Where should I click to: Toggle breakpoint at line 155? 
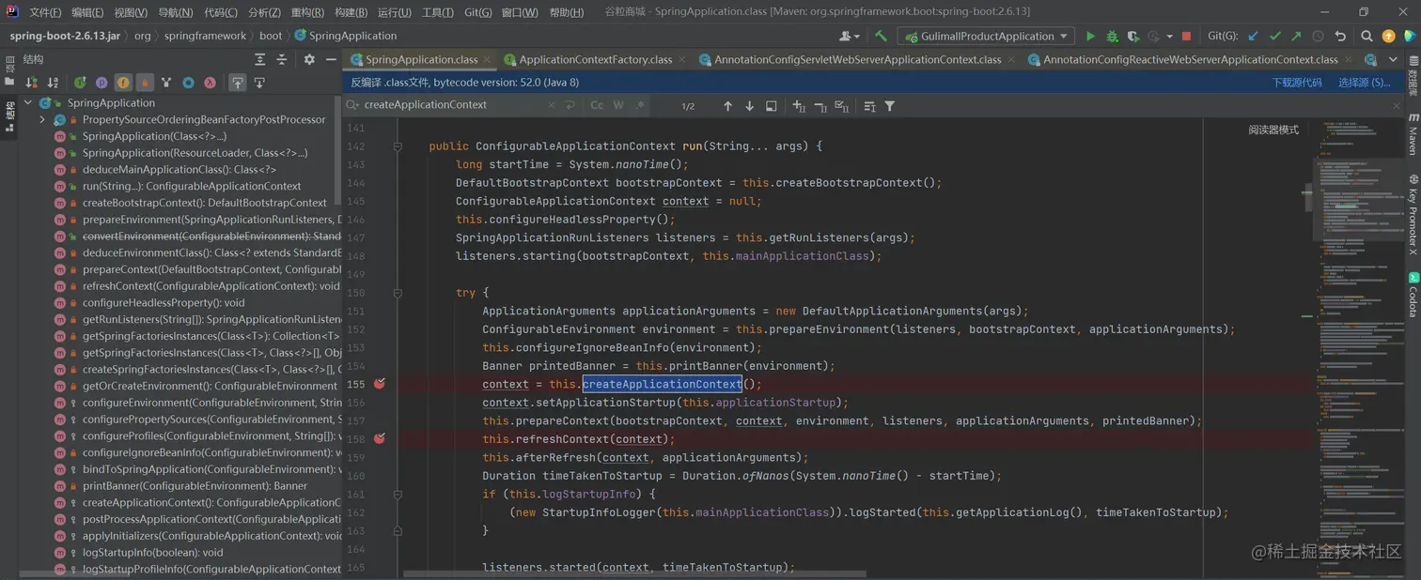coord(380,384)
